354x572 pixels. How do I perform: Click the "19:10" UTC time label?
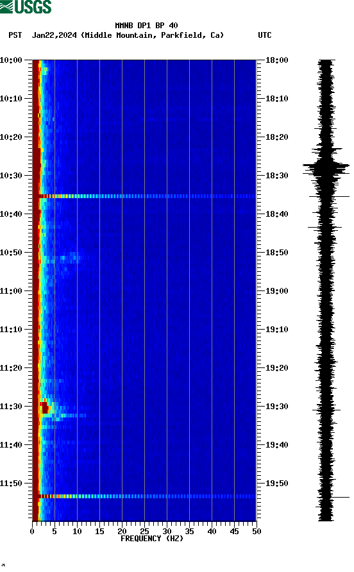[x=277, y=330]
